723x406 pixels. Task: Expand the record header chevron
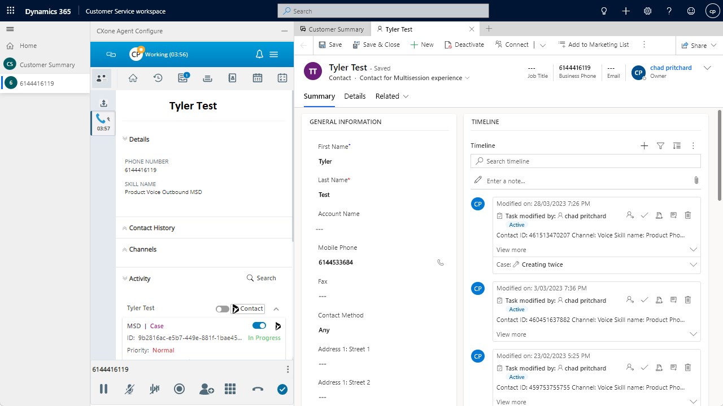pos(707,68)
